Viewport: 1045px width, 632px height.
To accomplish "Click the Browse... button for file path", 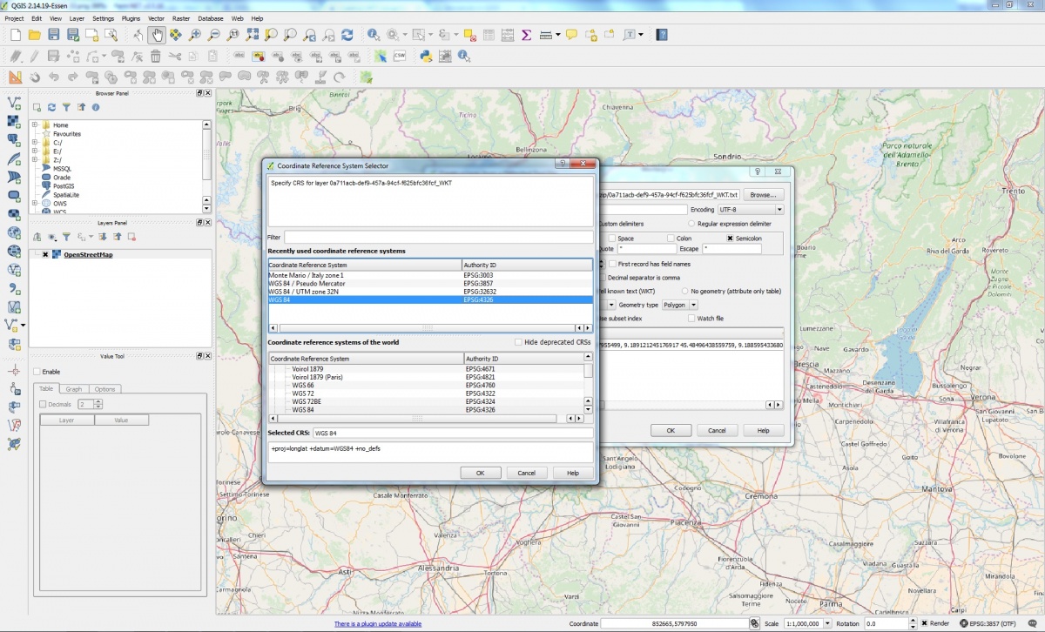I will [762, 195].
